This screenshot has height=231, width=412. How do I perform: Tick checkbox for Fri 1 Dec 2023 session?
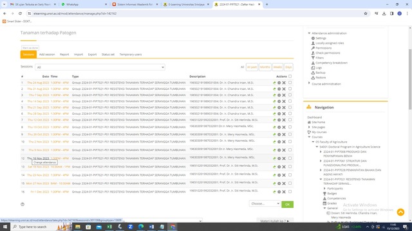tap(290, 191)
